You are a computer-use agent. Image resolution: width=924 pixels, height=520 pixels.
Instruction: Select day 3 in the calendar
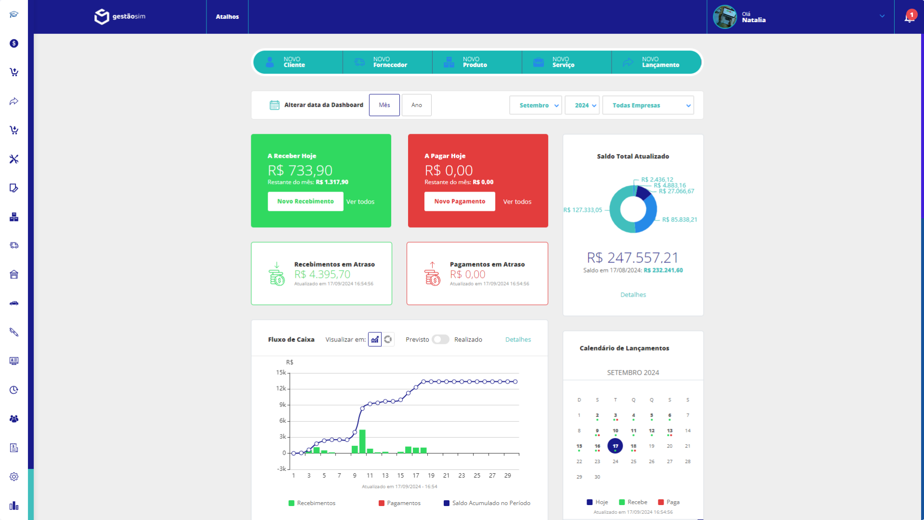(x=615, y=416)
